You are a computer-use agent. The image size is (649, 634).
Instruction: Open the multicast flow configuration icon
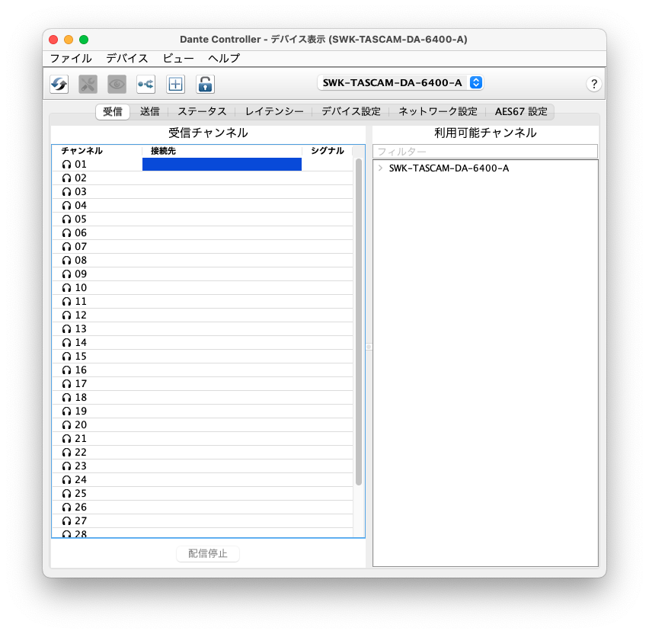pos(145,84)
